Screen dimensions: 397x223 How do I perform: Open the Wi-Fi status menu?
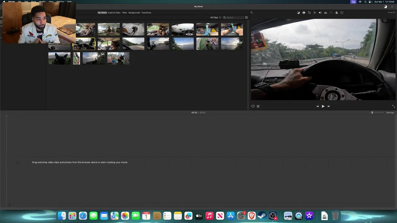[x=360, y=2]
